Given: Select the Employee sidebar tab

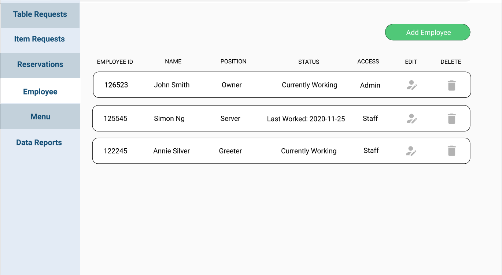Looking at the screenshot, I should coord(40,92).
